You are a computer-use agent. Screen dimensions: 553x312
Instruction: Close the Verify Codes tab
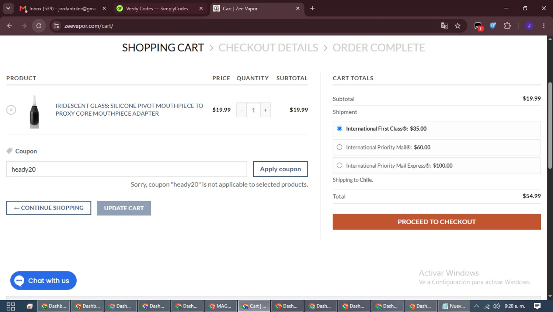pyautogui.click(x=201, y=8)
